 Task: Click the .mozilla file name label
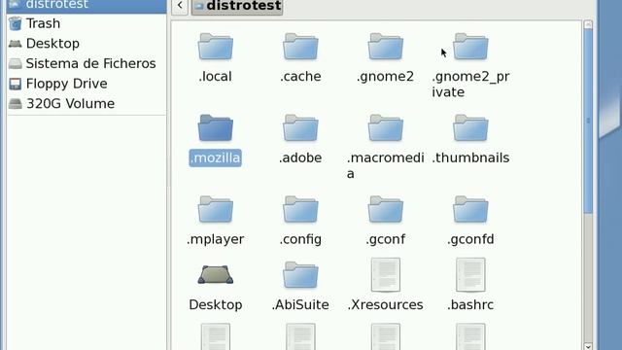215,157
